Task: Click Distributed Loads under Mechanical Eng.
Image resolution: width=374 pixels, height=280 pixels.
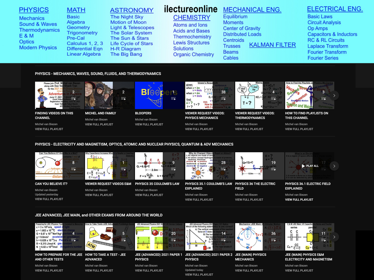Action: tap(242, 34)
